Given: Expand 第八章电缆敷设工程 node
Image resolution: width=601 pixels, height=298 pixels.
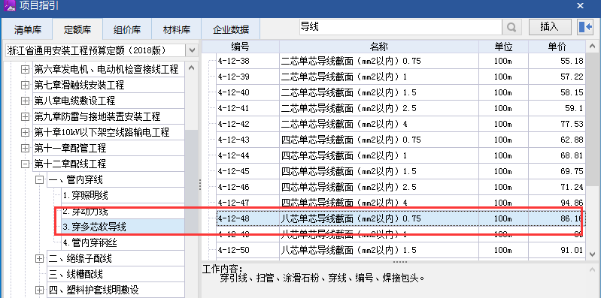Looking at the screenshot, I should pyautogui.click(x=26, y=101).
